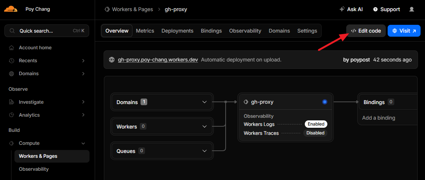Click the search magnifier icon
Viewport: 425px width, 180px height.
tap(12, 31)
